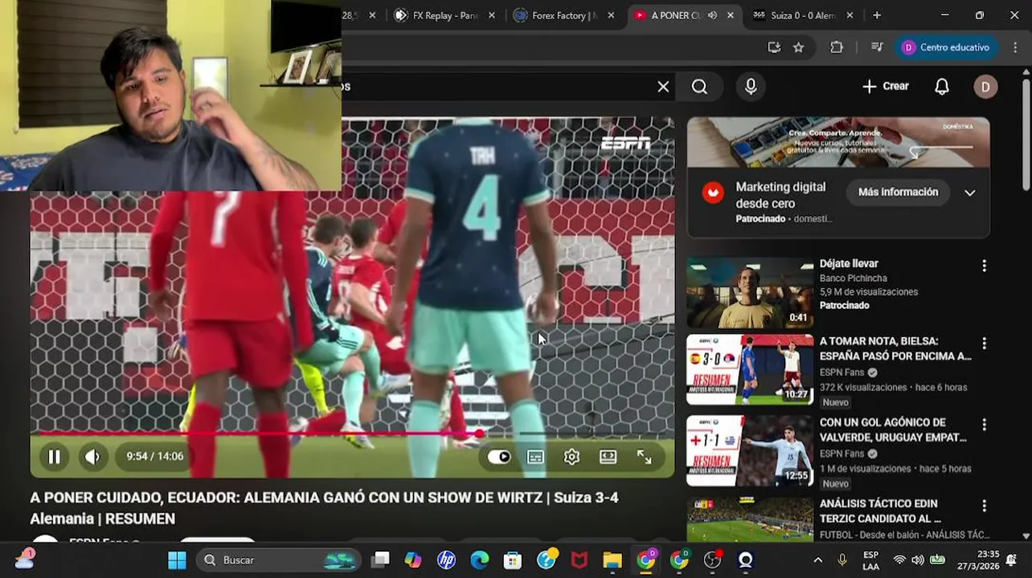The image size is (1032, 578).
Task: Mute the tab via its speaker icon
Action: 712,15
